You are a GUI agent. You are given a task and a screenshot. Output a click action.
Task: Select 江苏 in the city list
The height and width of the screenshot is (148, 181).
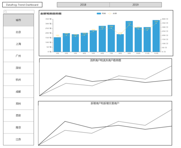coord(19,139)
